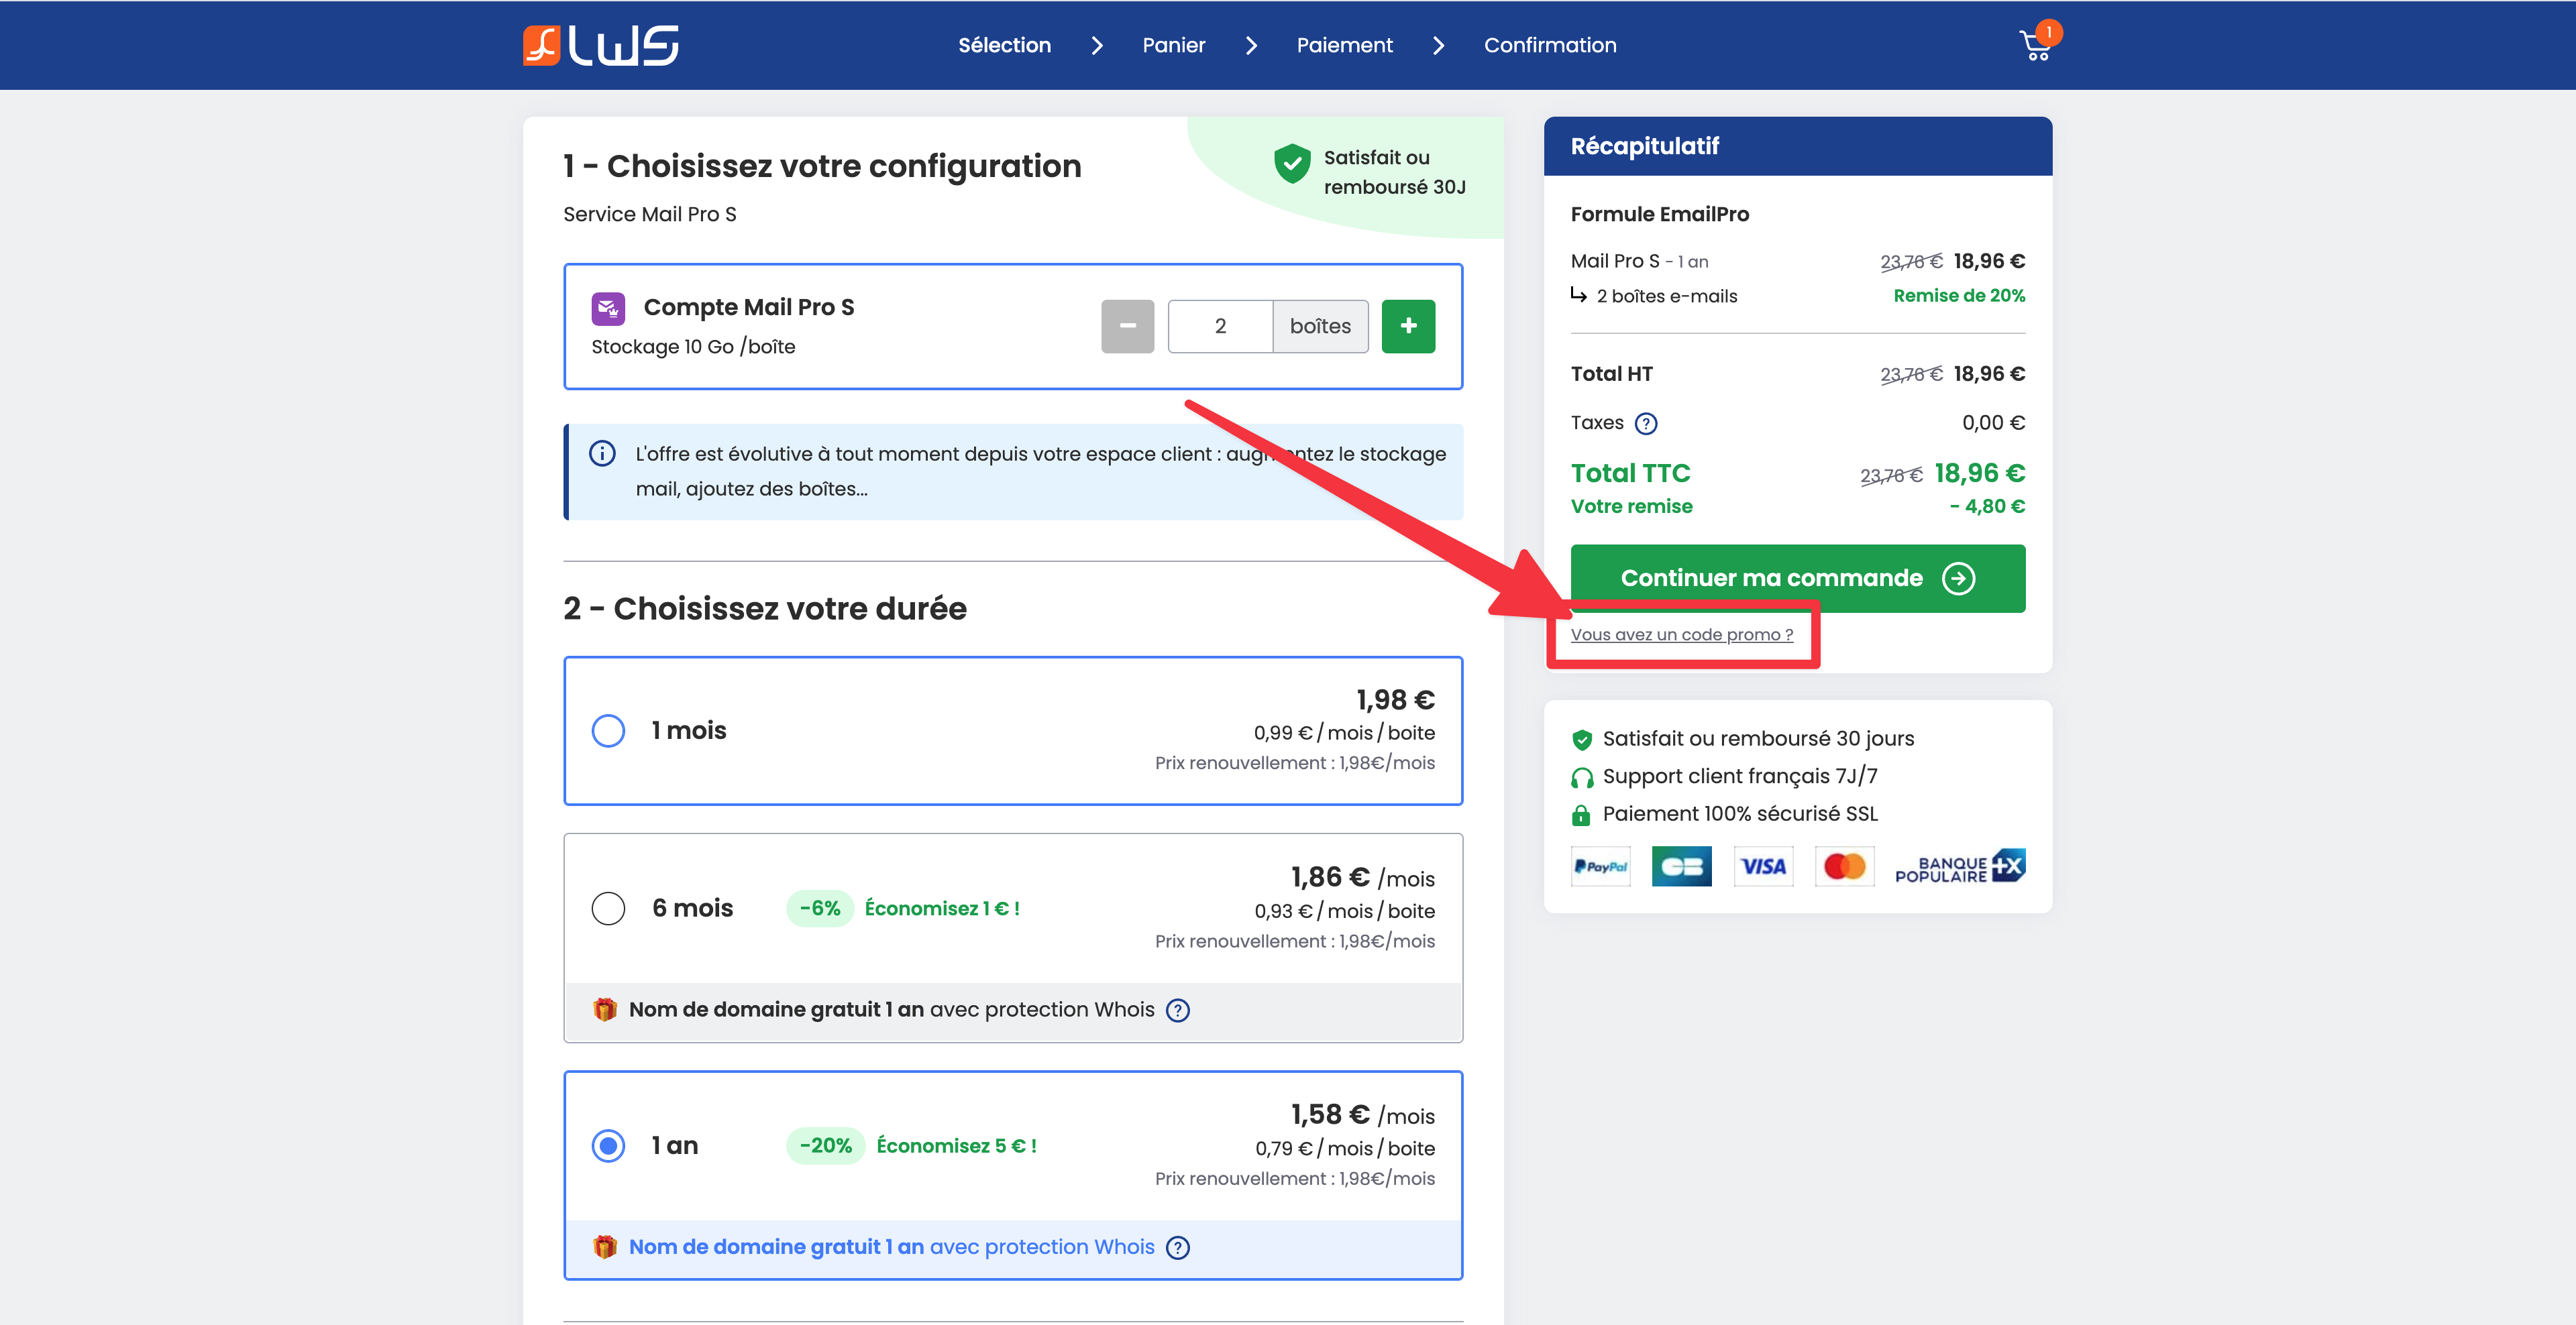Click the PayPal payment logo
2576x1325 pixels.
1600,866
